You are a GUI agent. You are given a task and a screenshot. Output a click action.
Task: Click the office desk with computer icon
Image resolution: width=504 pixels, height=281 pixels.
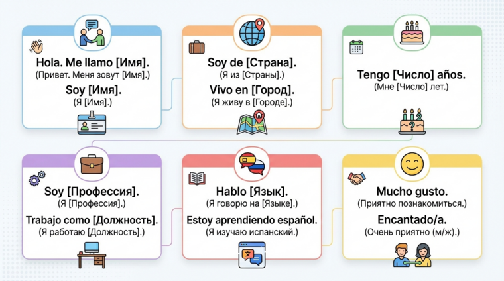(91, 253)
